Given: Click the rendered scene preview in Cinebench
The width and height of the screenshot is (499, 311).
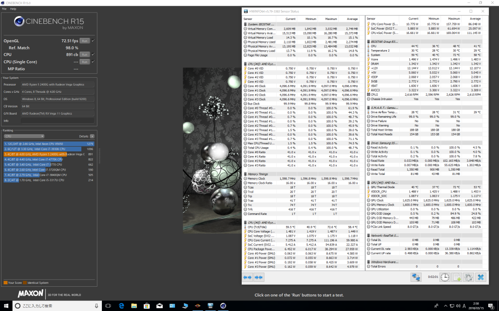Looking at the screenshot, I should click(x=212, y=151).
